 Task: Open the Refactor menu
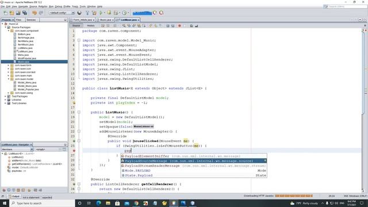click(43, 6)
